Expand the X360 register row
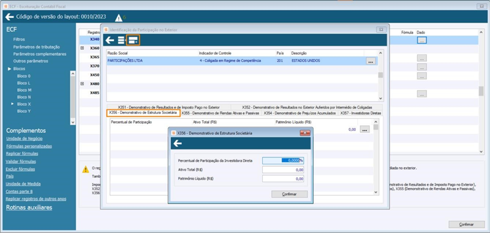 coord(83,48)
